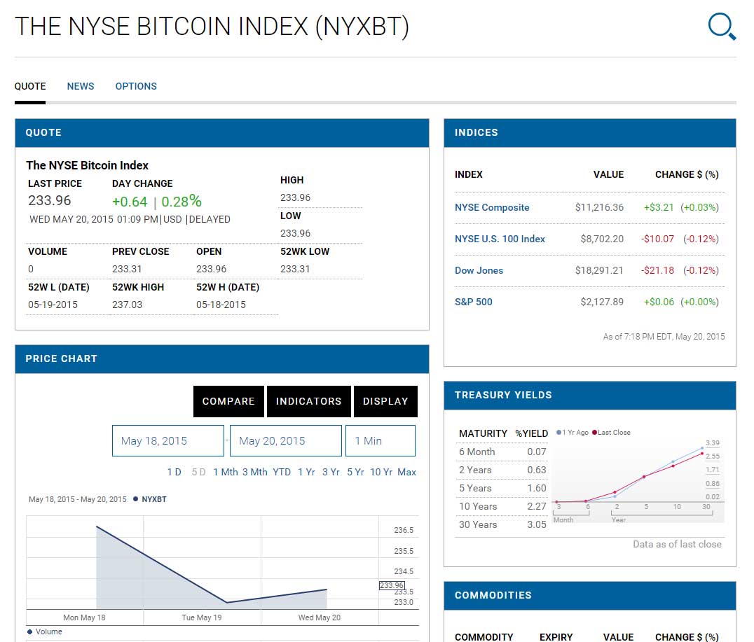Open the S&P 500 index link
Screen dimensions: 754x642
click(x=474, y=302)
